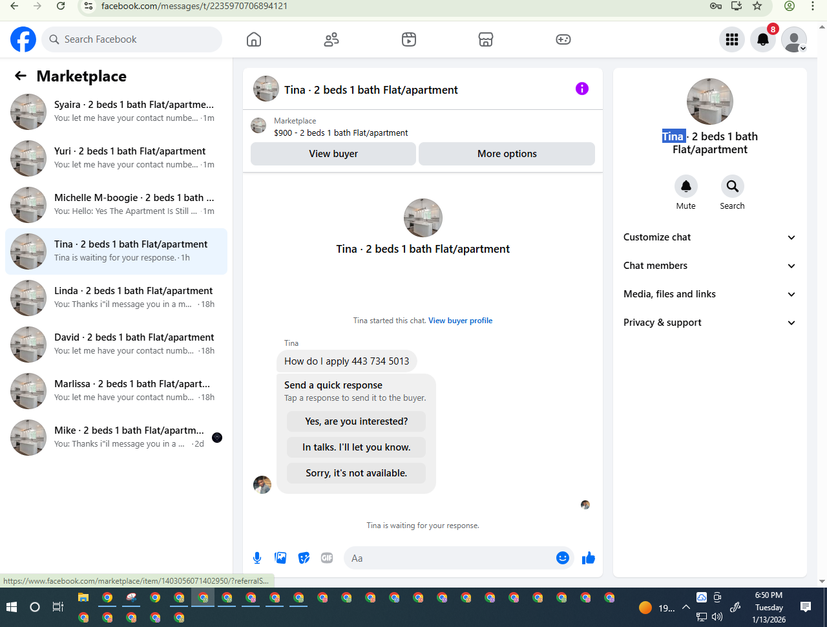Open Yuri conversation in Marketplace list

(116, 158)
